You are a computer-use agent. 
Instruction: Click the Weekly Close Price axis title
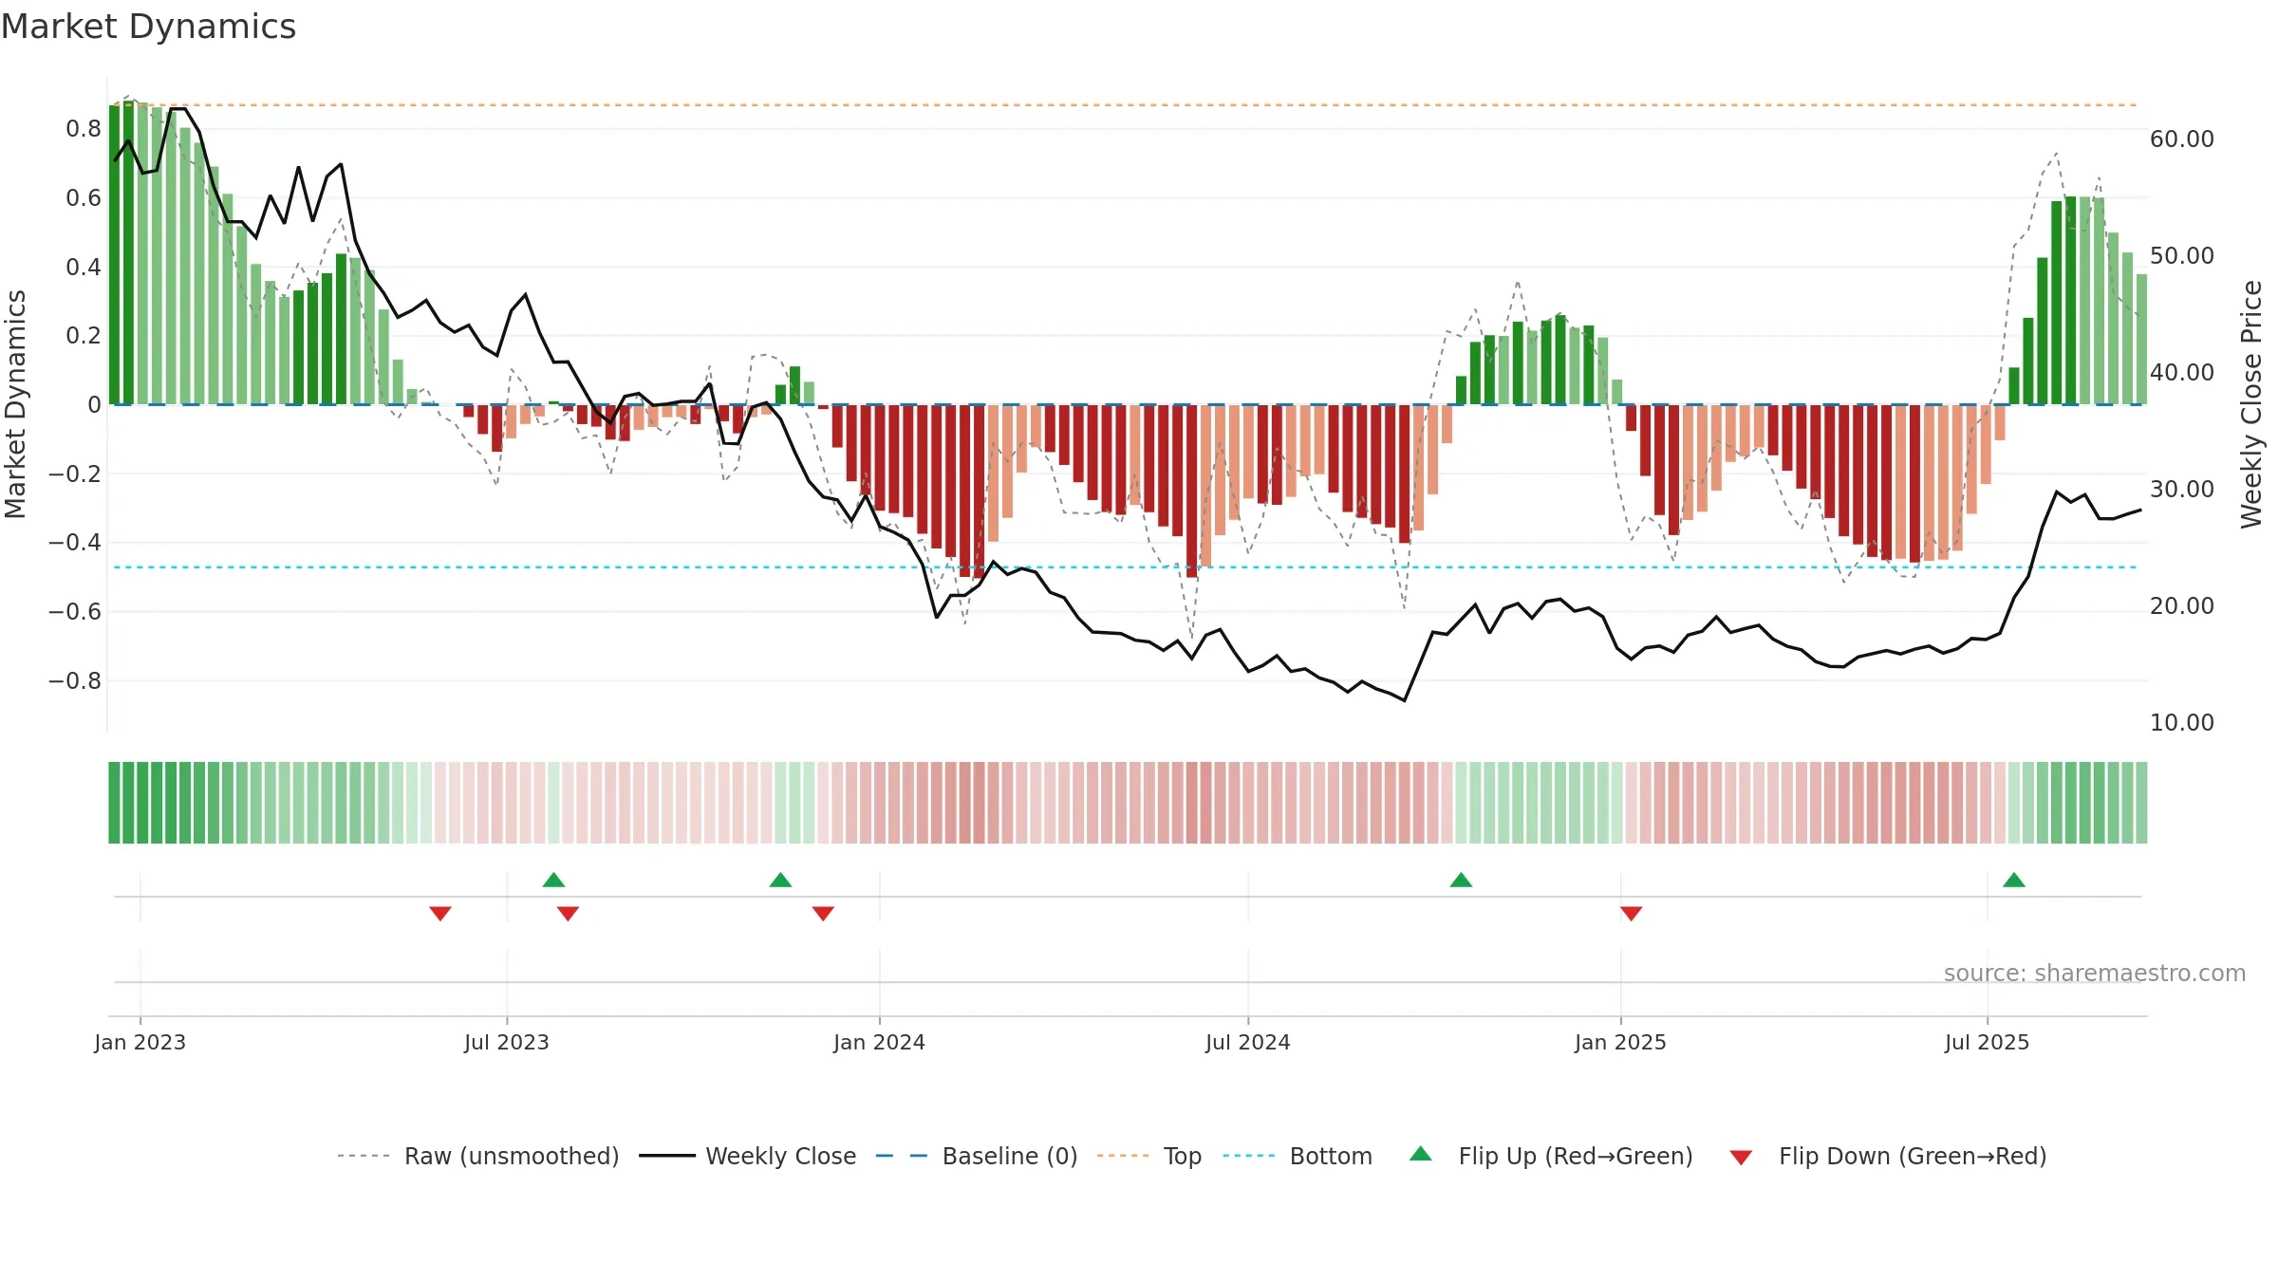2252,404
